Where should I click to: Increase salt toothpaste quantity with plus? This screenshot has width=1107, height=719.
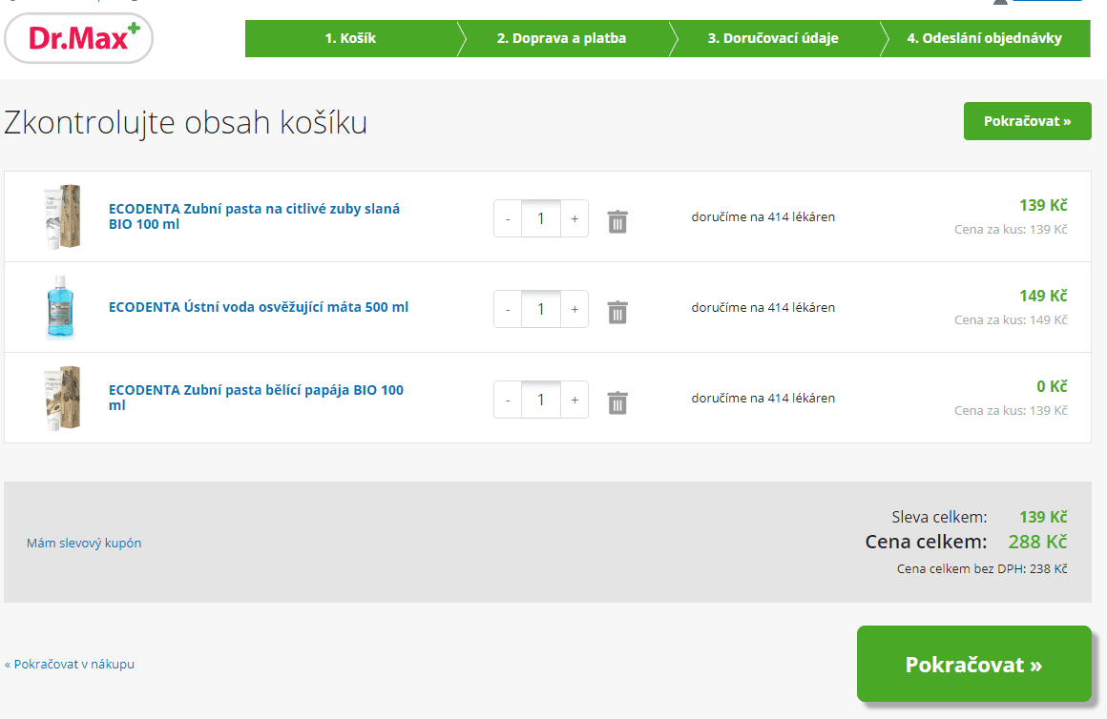click(574, 218)
